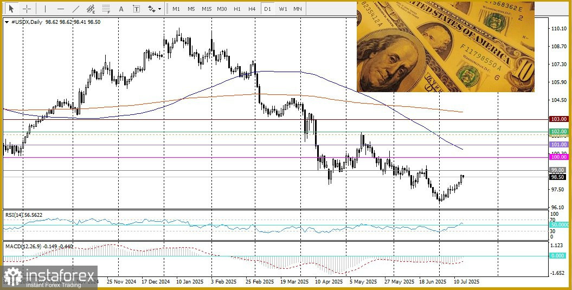572x290 pixels.
Task: Switch to M5 timeframe
Action: (191, 9)
